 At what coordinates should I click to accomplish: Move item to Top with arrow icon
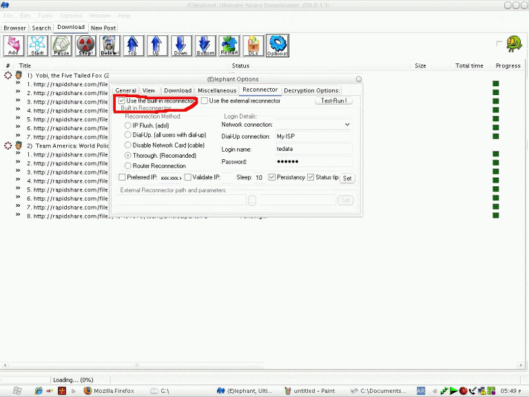133,45
